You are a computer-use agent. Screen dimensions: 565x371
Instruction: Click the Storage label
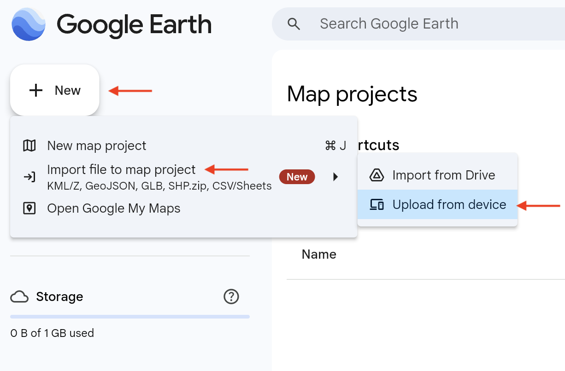tap(59, 297)
